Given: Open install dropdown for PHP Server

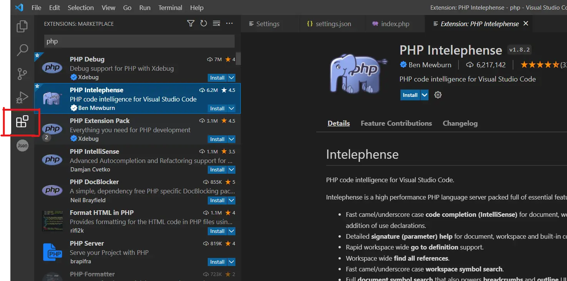Looking at the screenshot, I should pyautogui.click(x=231, y=262).
